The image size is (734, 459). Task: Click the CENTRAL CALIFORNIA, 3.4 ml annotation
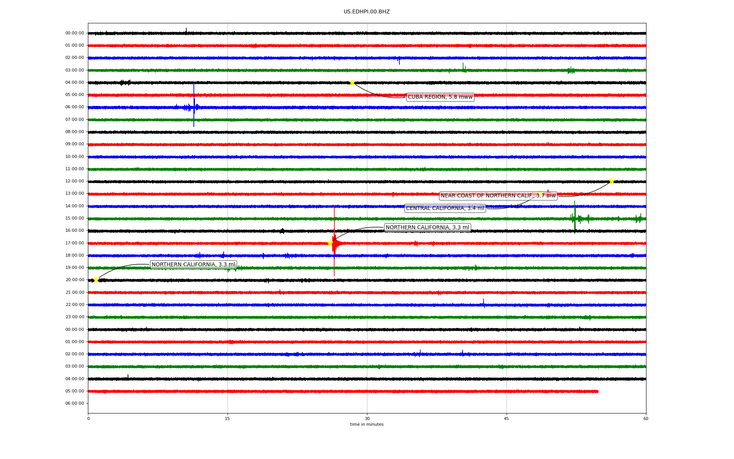pos(445,208)
